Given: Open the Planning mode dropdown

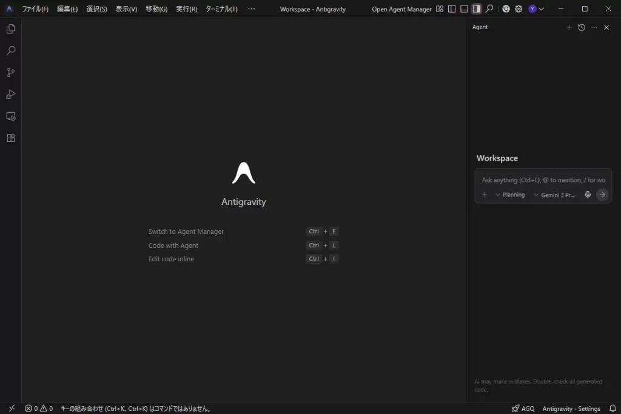Looking at the screenshot, I should [x=510, y=195].
